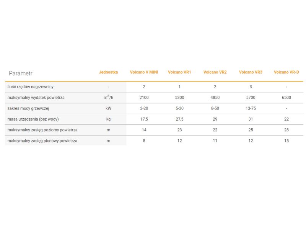Click the Parametr table heading

click(21, 73)
